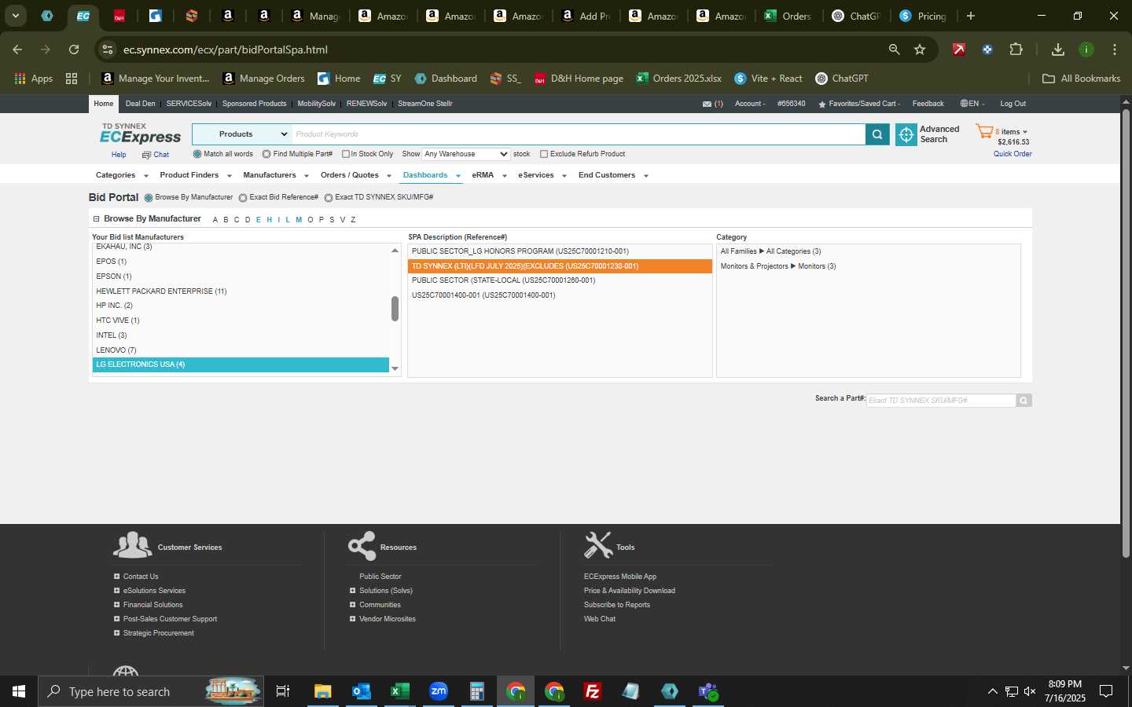Reload the page with refresh icon
Screen dimensions: 1132x707
[x=74, y=49]
